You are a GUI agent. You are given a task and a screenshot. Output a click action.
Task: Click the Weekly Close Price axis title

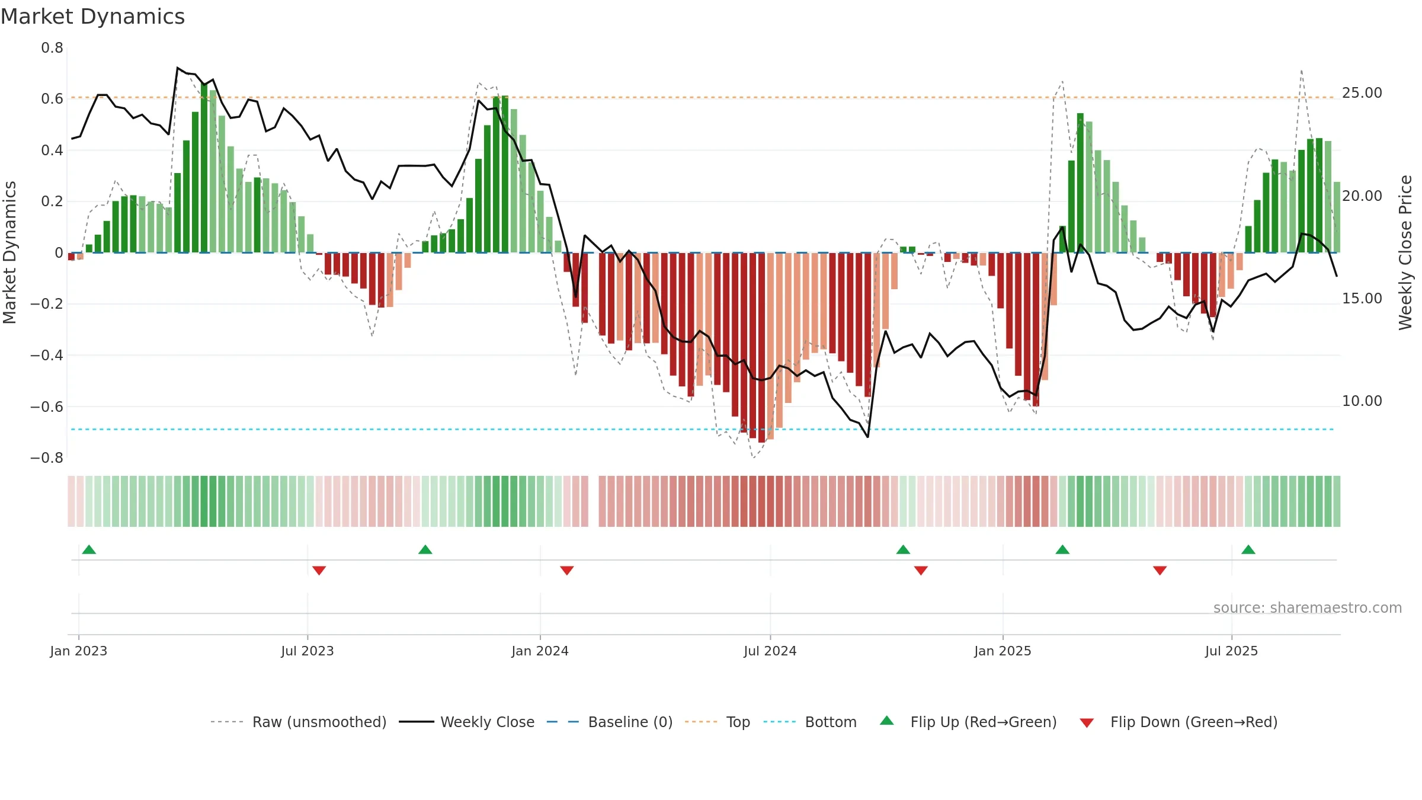[1405, 252]
